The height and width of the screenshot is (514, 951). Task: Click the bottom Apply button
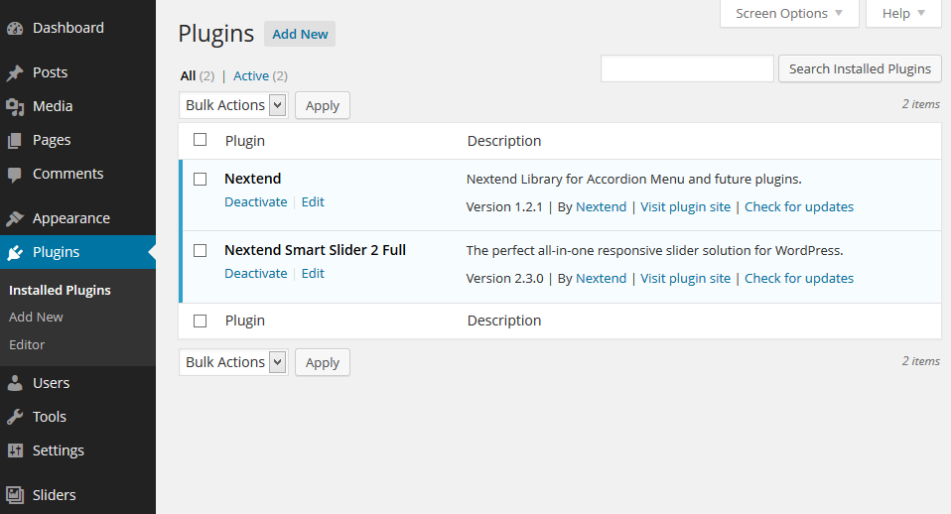pyautogui.click(x=323, y=362)
